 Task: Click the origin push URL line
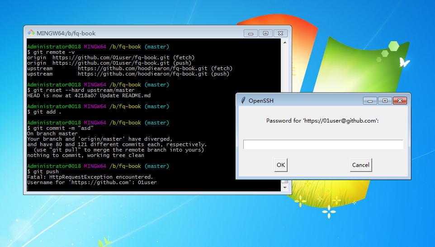pyautogui.click(x=109, y=63)
